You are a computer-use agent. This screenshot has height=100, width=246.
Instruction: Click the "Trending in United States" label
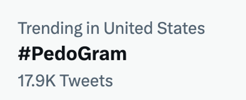[111, 29]
